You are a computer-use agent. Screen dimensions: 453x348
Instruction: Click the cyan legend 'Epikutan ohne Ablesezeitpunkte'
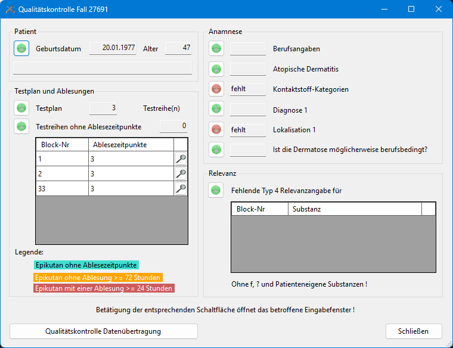coord(86,265)
